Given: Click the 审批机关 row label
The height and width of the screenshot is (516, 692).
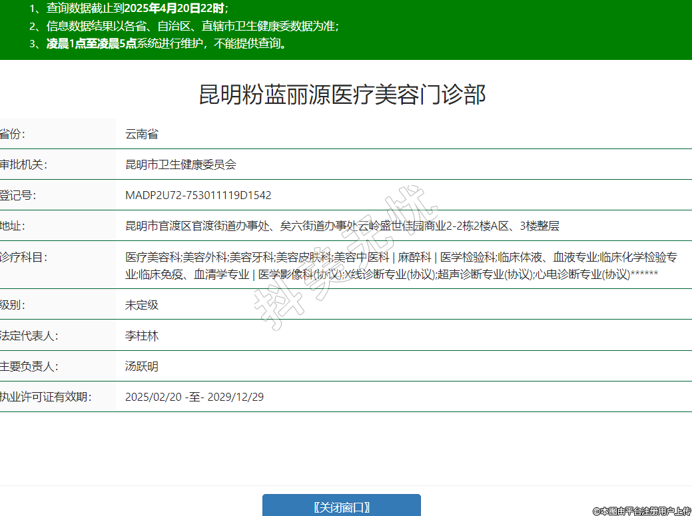Looking at the screenshot, I should click(x=23, y=164).
